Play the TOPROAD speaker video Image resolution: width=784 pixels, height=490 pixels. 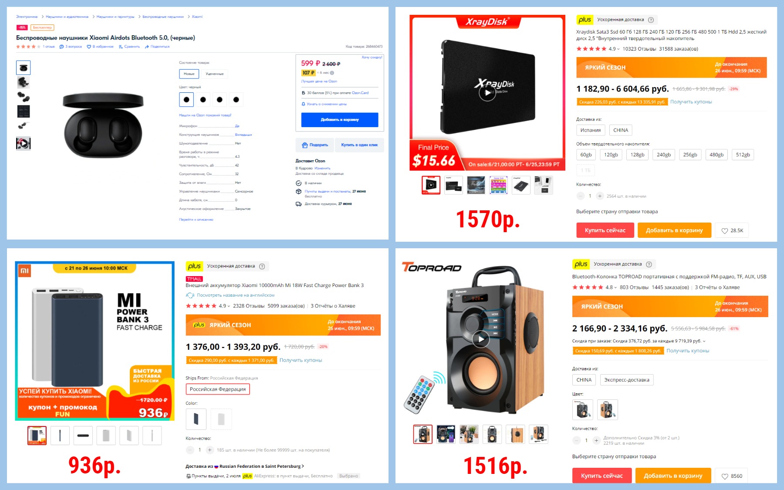481,339
